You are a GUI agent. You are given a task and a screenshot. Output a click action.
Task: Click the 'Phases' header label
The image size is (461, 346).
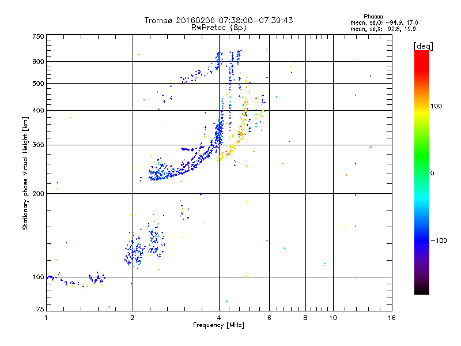coord(373,17)
